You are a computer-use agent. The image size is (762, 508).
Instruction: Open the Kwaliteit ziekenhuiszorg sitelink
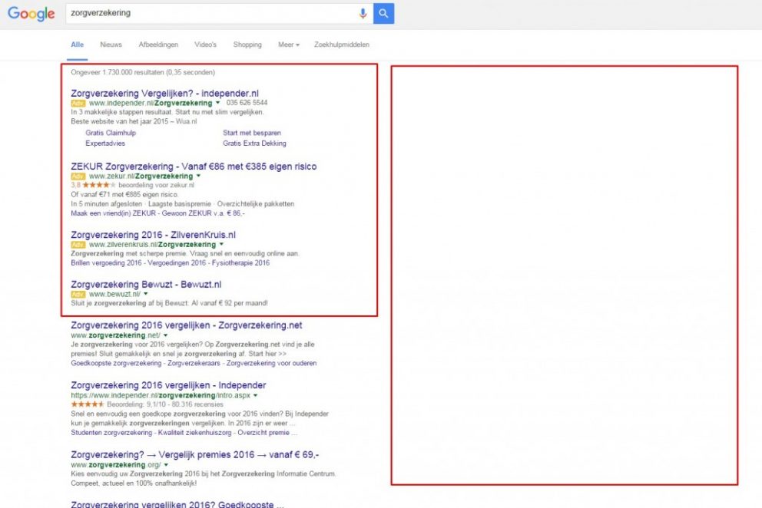pyautogui.click(x=195, y=433)
